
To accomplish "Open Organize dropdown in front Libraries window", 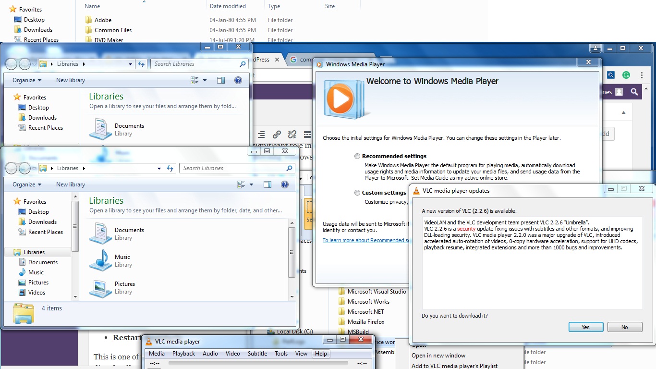I will click(27, 184).
